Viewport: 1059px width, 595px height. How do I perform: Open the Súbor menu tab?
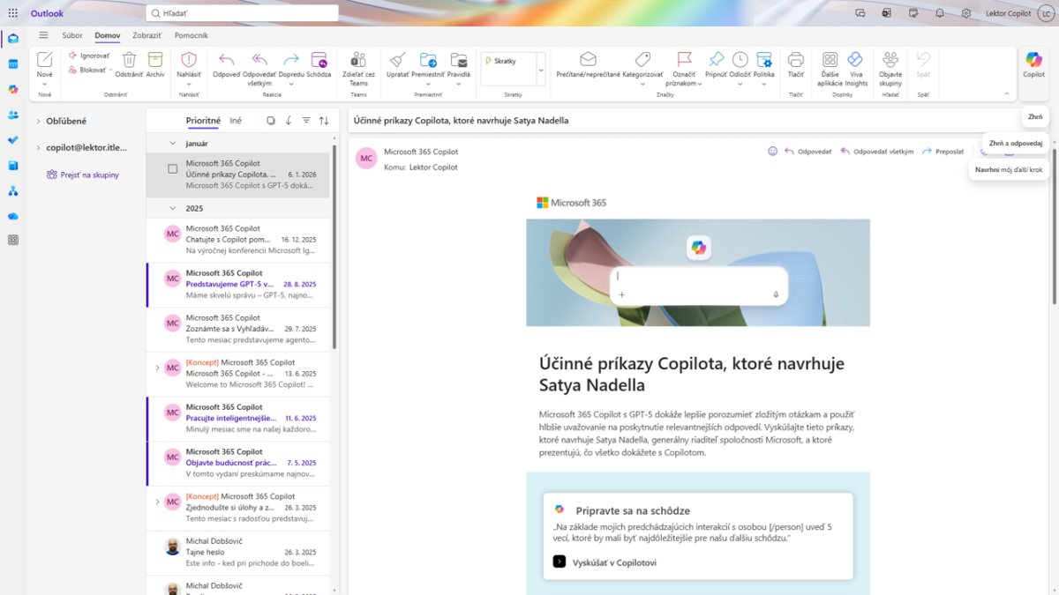tap(72, 35)
